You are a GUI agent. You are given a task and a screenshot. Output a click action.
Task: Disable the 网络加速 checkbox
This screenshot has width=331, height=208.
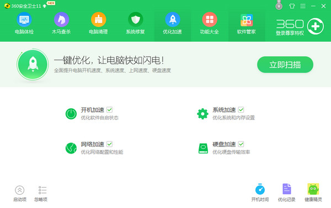click(109, 144)
